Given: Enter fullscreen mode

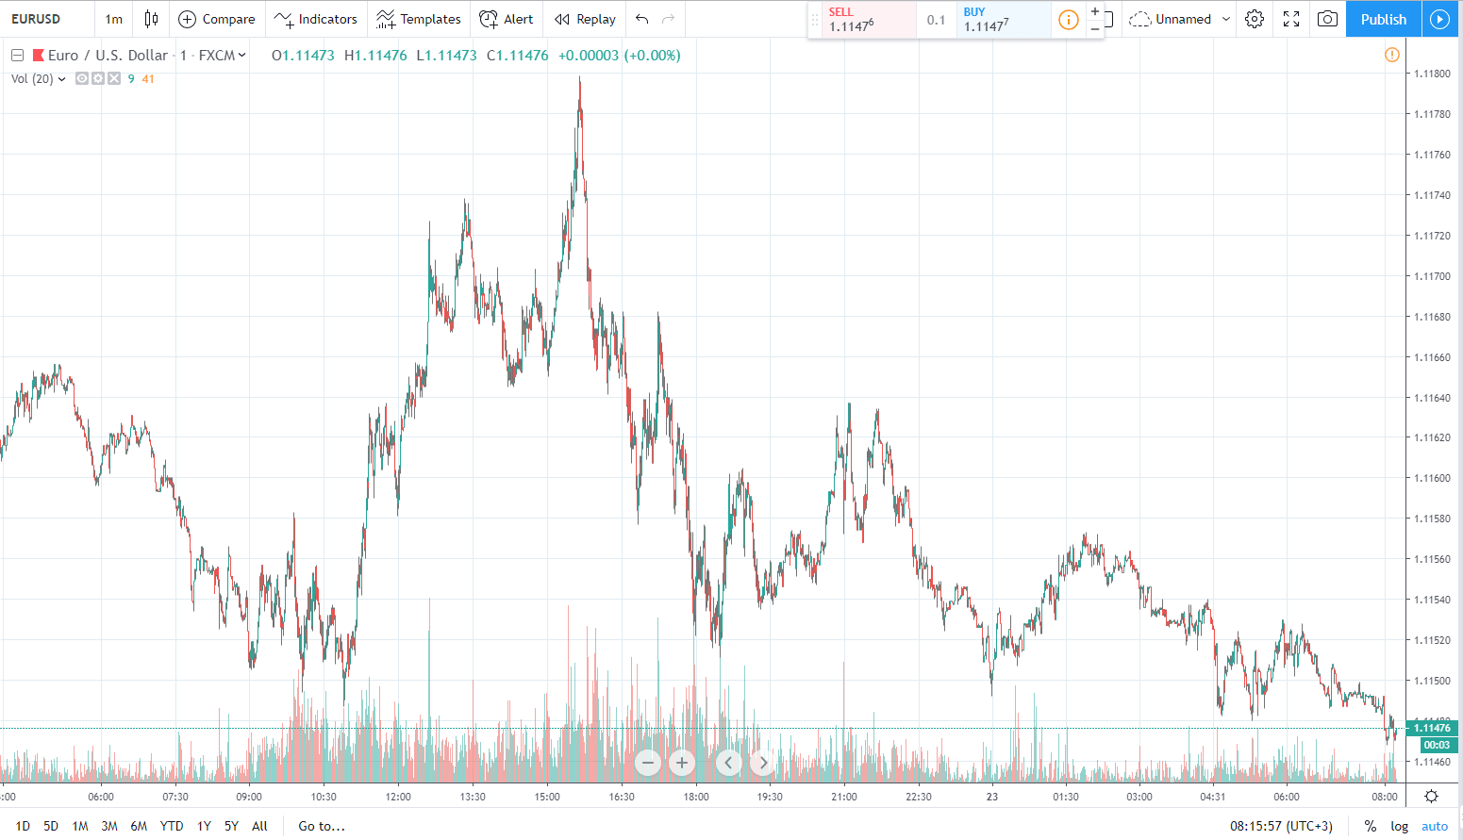Looking at the screenshot, I should tap(1291, 19).
